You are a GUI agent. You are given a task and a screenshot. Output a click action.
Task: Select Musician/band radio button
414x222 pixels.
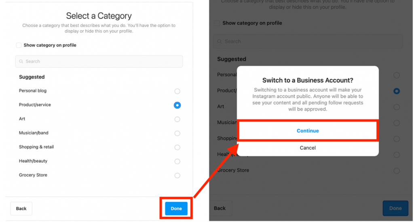pos(177,134)
